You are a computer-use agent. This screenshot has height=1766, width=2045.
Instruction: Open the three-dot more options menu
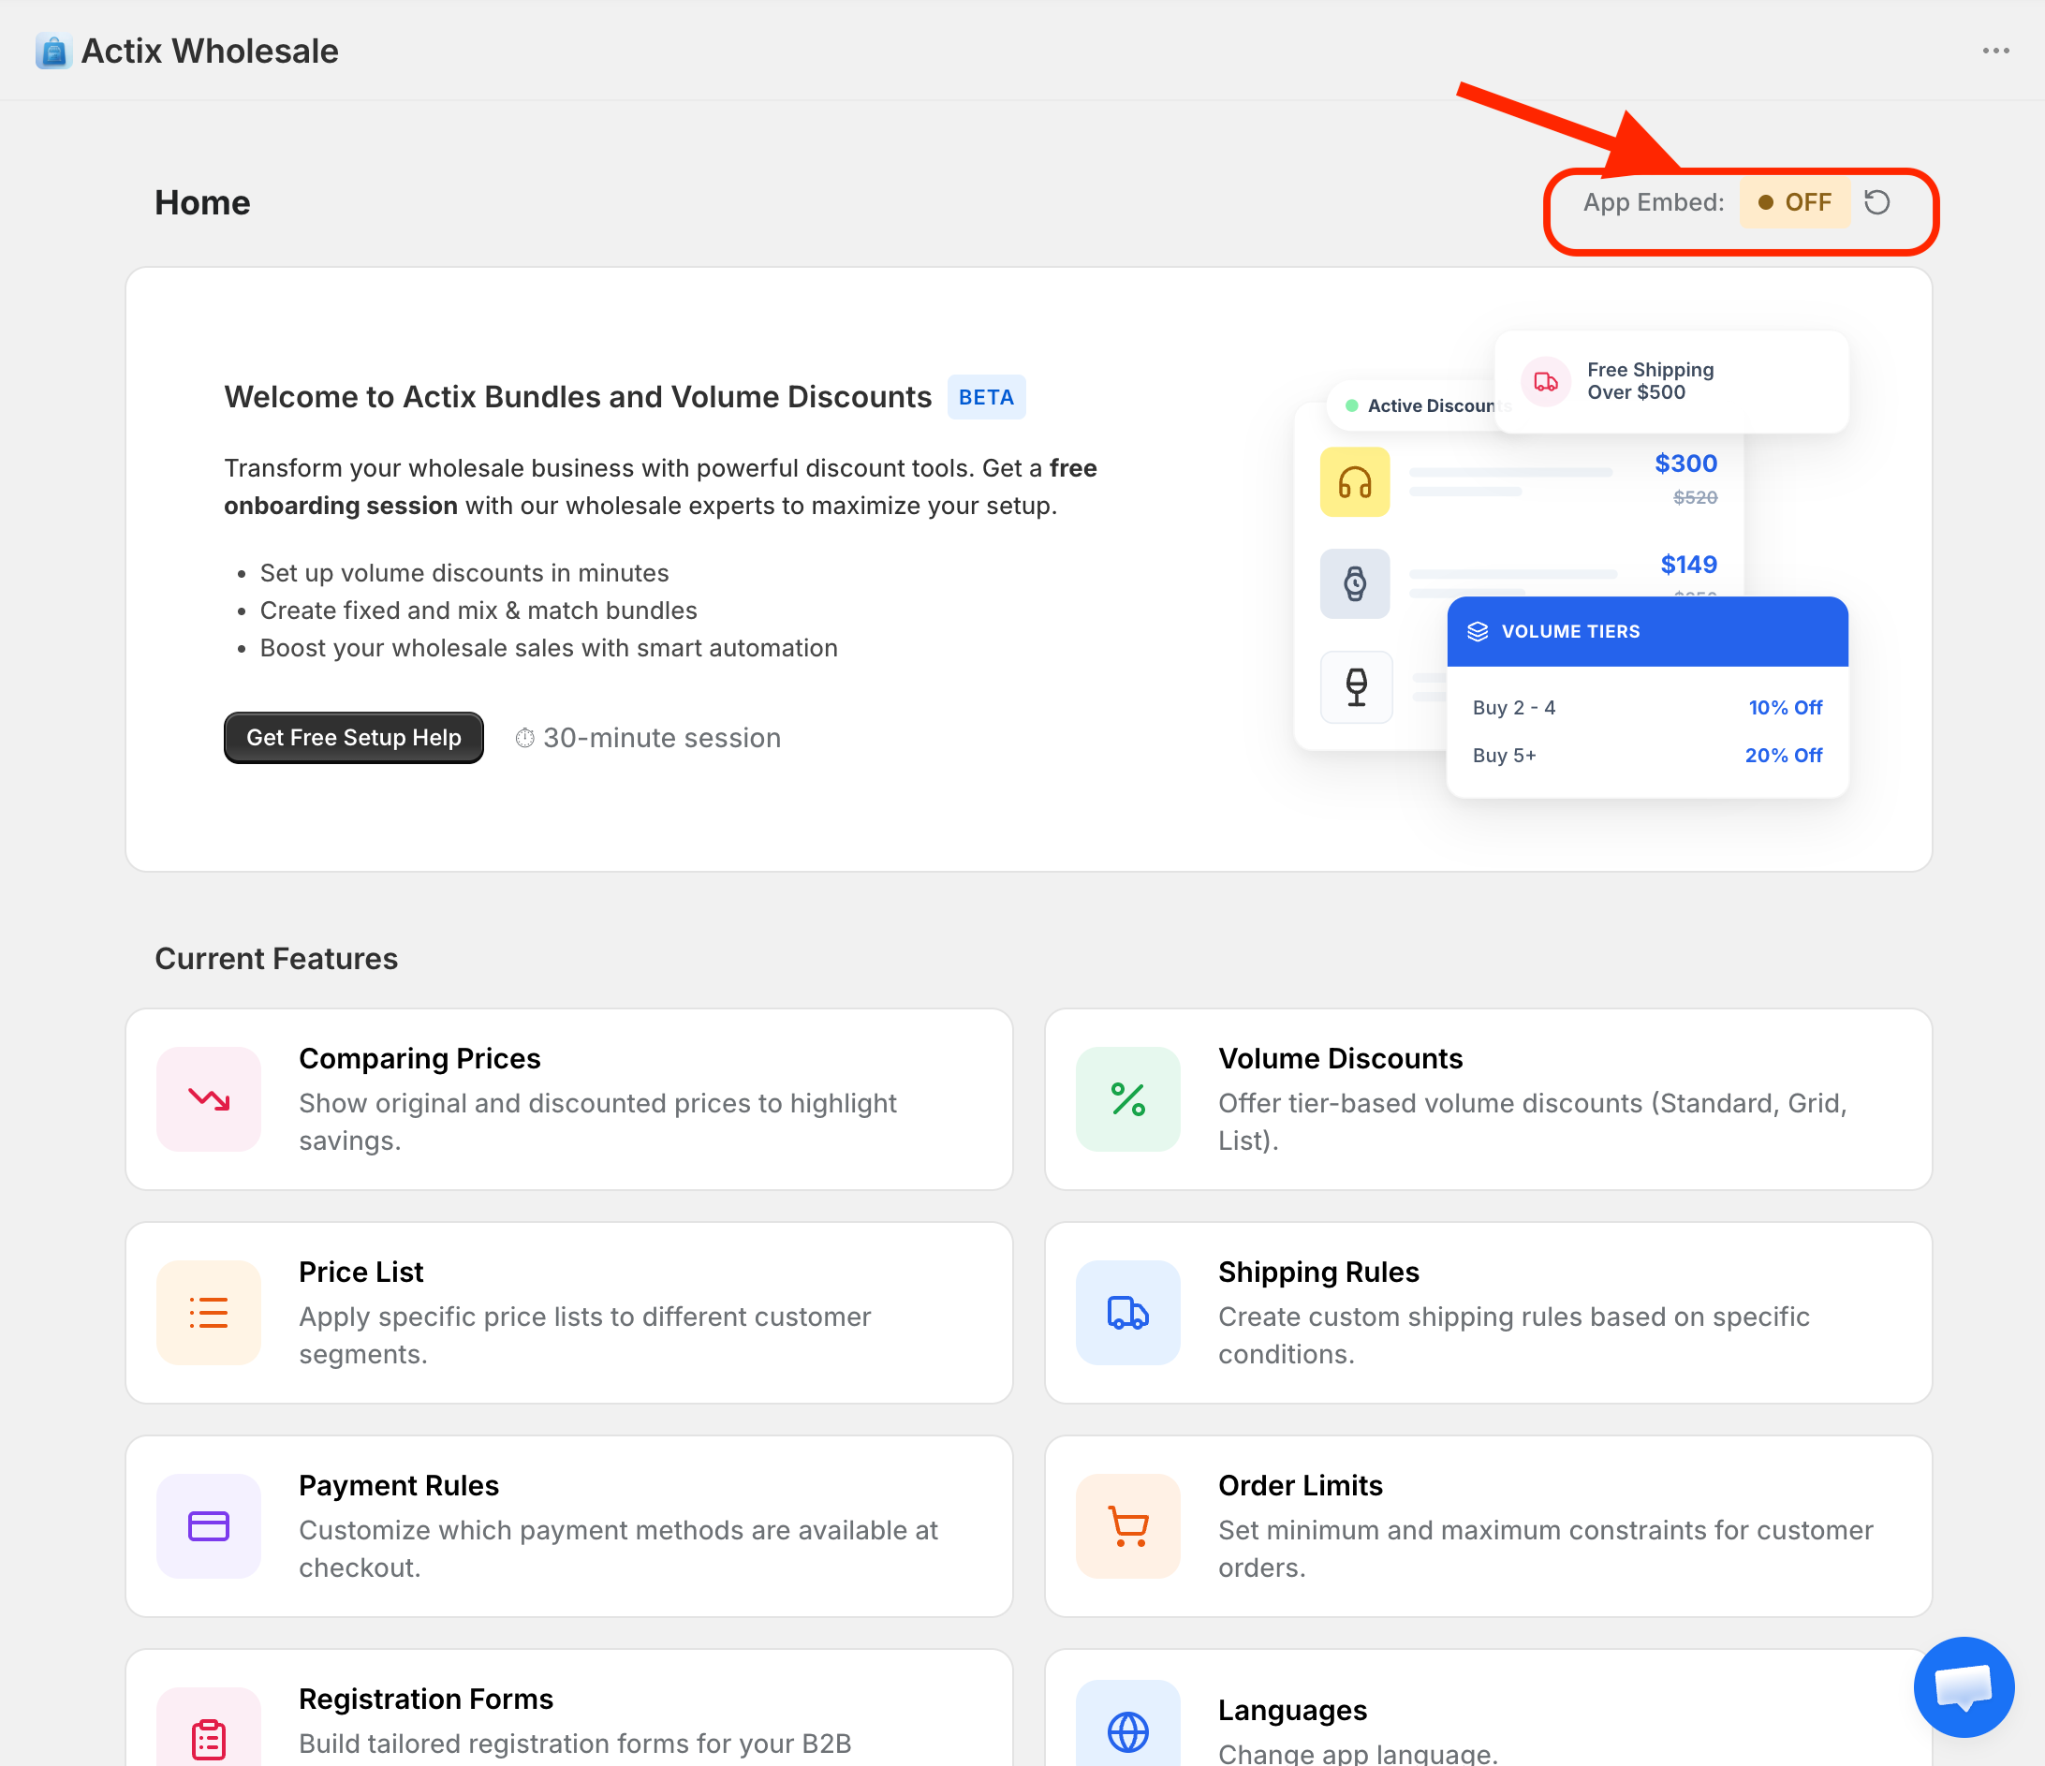pos(1995,52)
